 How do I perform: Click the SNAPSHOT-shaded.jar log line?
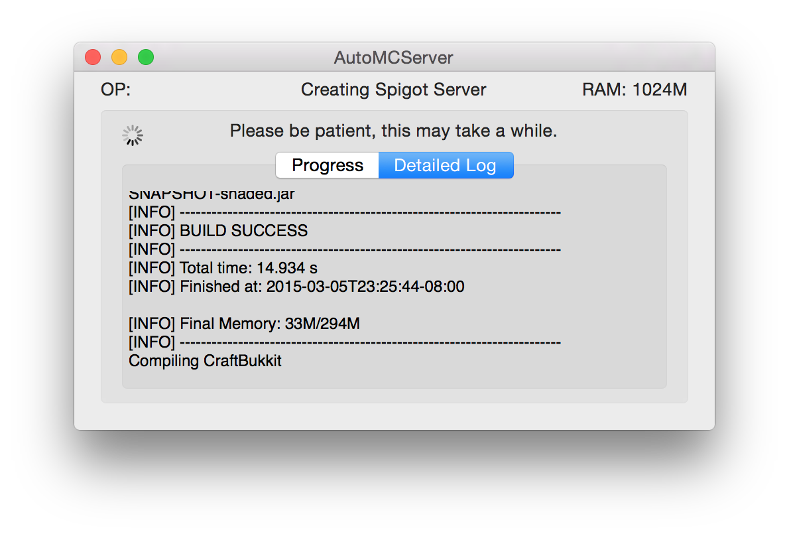pyautogui.click(x=212, y=194)
